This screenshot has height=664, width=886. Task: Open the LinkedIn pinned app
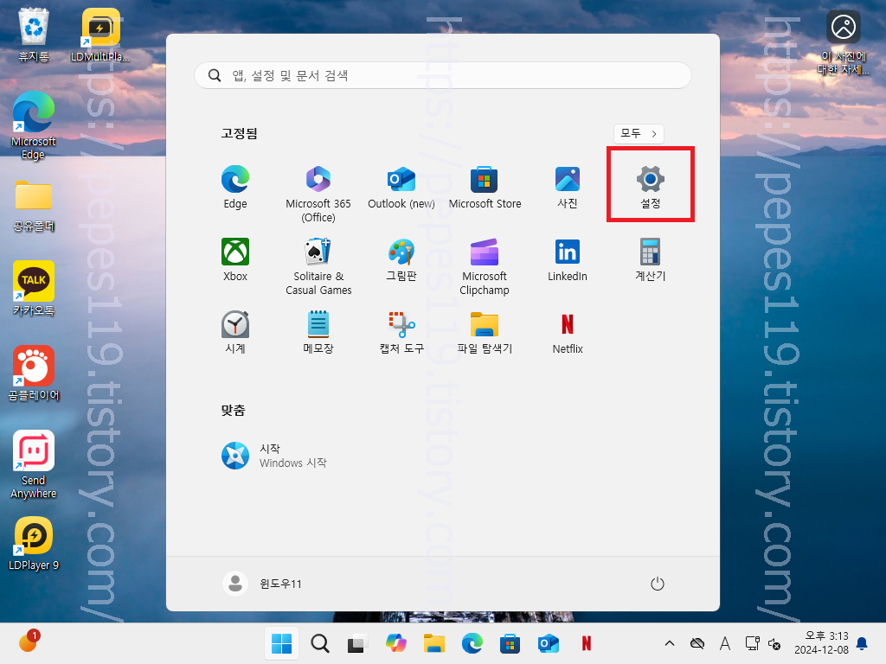(x=568, y=259)
